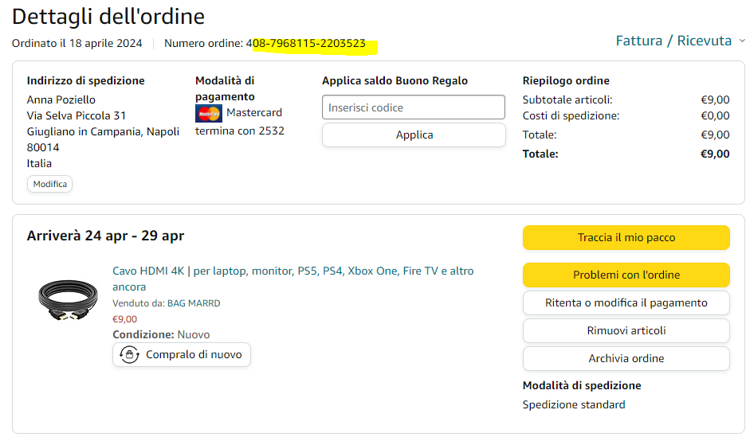The image size is (746, 437).
Task: Focus the Inserisci codice gift card field
Action: (x=413, y=107)
